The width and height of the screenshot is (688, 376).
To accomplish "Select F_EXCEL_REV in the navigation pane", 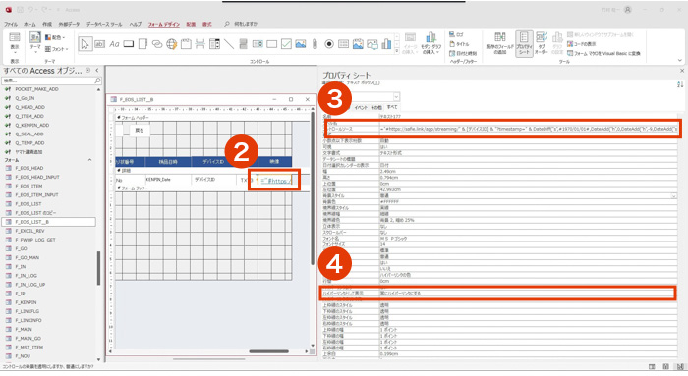I will point(29,231).
